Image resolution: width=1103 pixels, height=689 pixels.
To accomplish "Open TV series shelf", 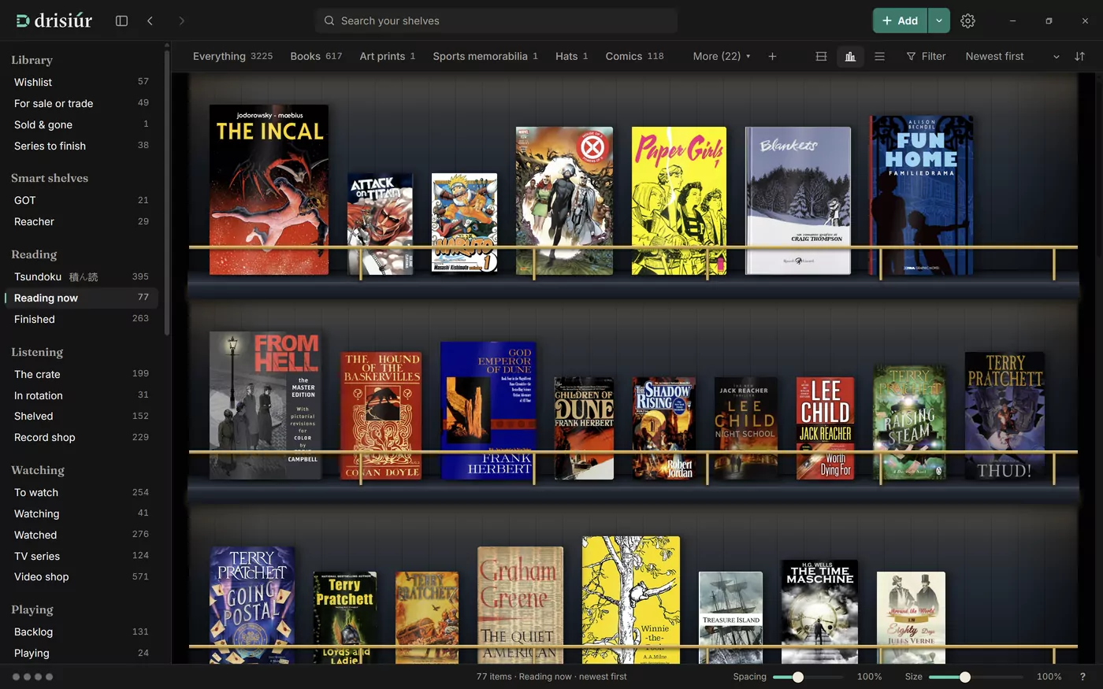I will click(x=81, y=557).
